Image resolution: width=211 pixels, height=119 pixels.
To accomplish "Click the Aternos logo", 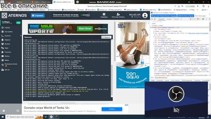I will (14, 16).
